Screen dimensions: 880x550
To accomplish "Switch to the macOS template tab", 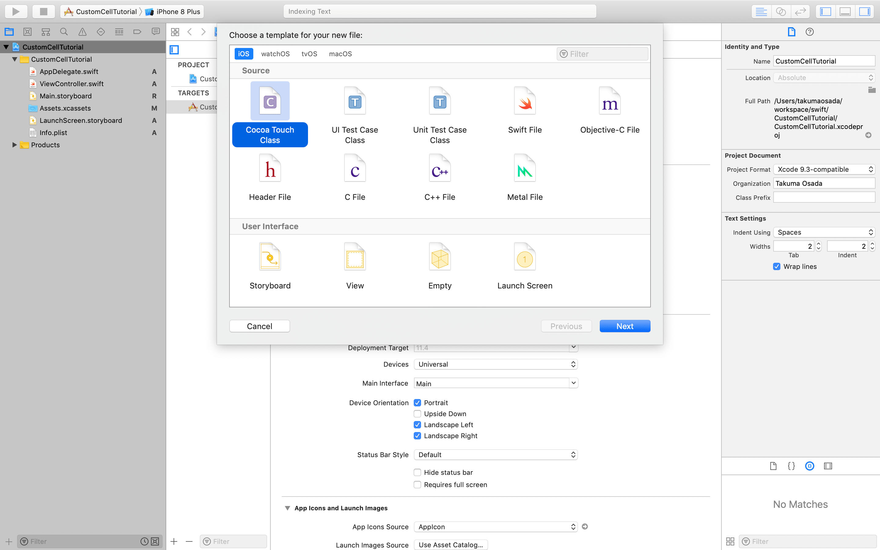I will click(340, 54).
